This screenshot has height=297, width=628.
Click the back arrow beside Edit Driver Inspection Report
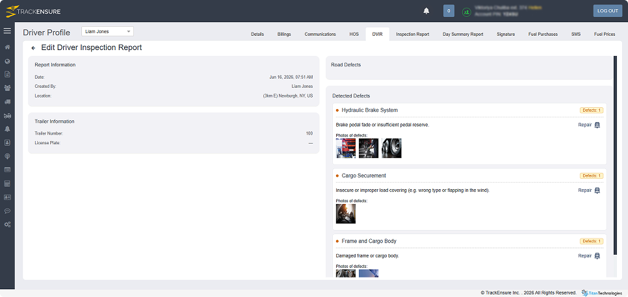tap(33, 48)
